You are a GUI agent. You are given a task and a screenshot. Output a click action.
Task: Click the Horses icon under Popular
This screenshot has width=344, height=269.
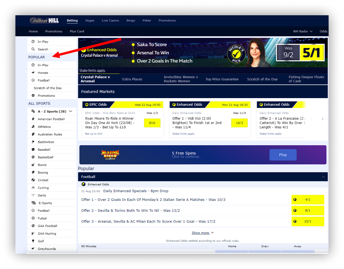(x=33, y=73)
